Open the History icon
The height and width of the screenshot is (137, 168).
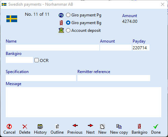point(40,126)
